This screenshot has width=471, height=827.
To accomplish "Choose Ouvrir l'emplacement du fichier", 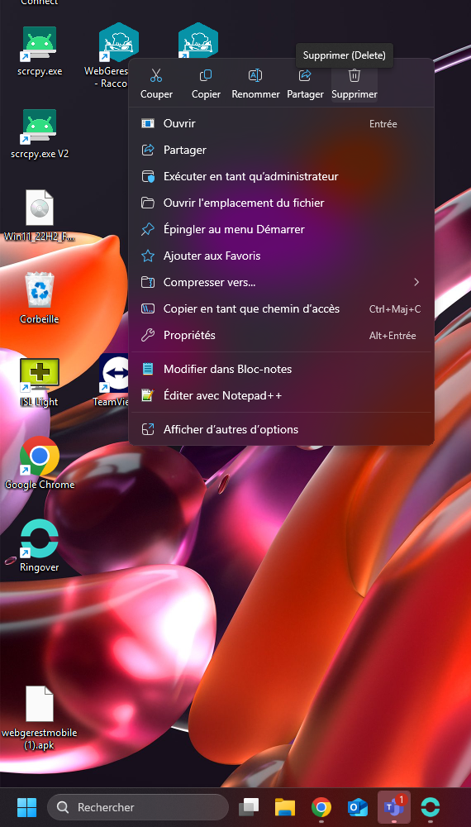I will 281,203.
